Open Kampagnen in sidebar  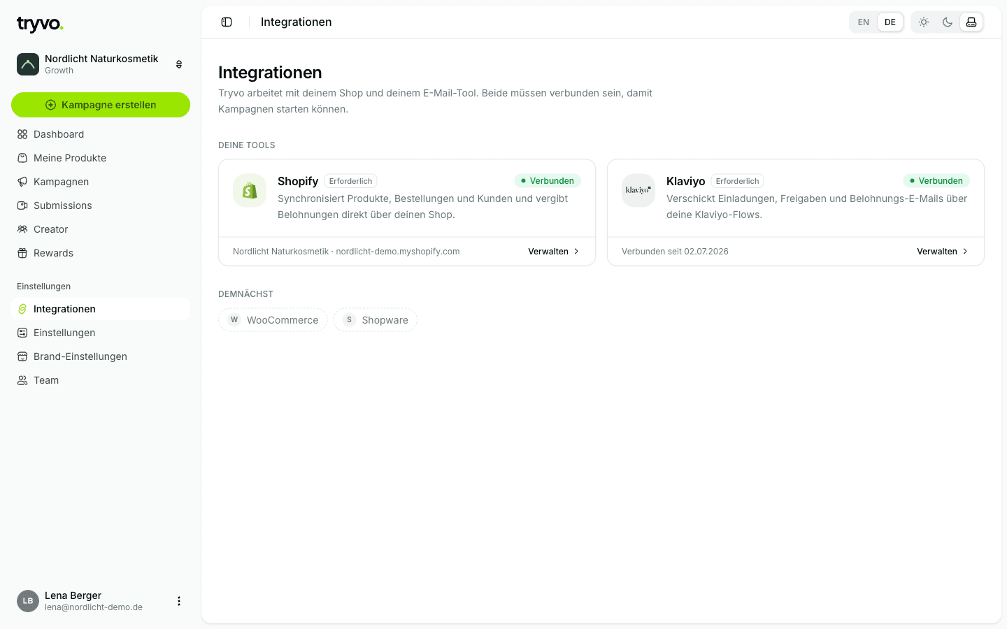[101, 182]
